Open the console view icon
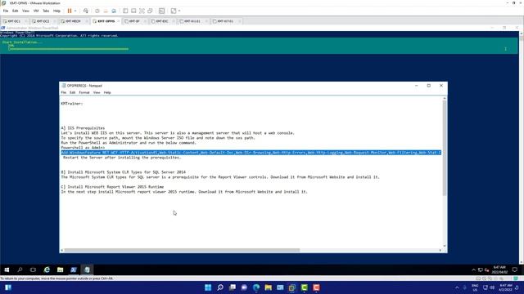The height and width of the screenshot is (294, 524). coord(162,11)
